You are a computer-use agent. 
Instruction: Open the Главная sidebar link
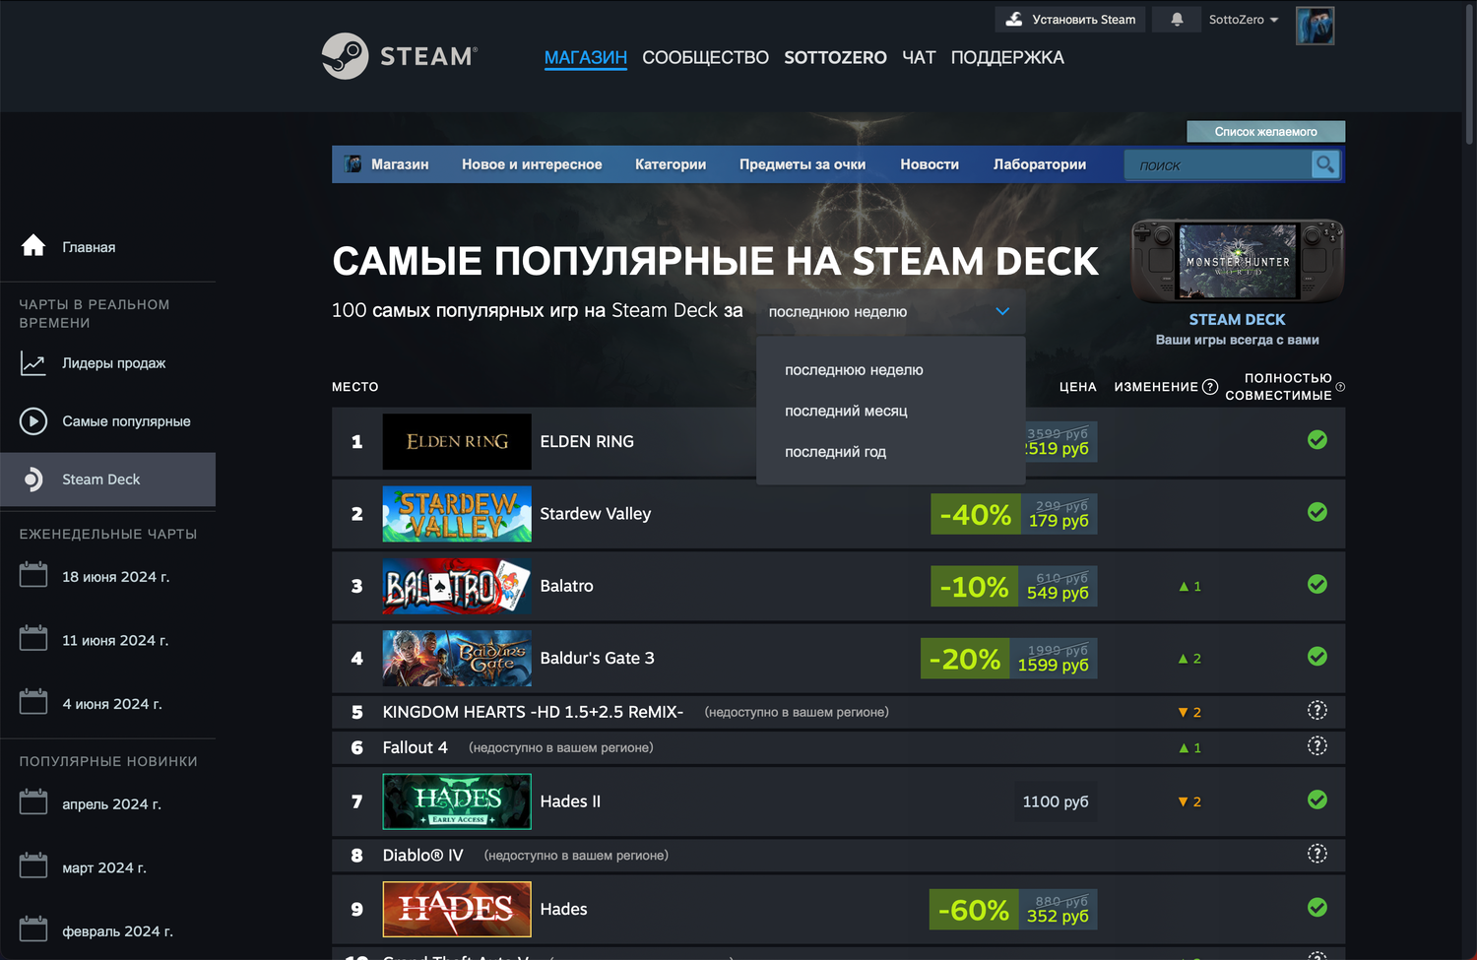tap(89, 247)
